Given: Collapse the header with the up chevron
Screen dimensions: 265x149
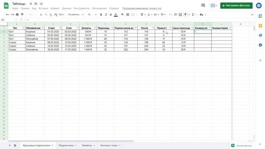Looking at the screenshot, I should coord(252,15).
